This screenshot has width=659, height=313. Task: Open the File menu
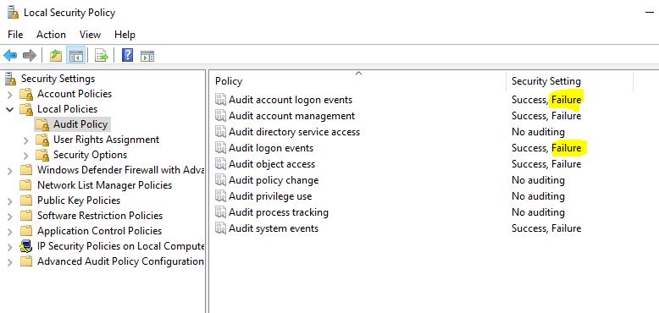point(15,35)
